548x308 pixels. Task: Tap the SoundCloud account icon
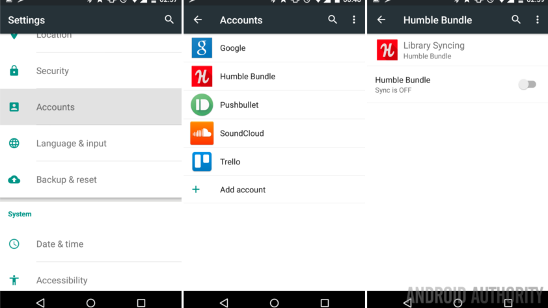(202, 133)
